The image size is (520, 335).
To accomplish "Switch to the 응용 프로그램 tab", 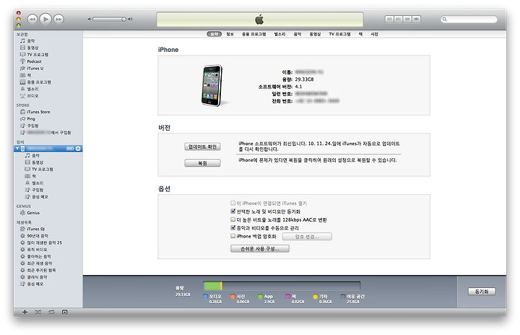I will [x=254, y=34].
